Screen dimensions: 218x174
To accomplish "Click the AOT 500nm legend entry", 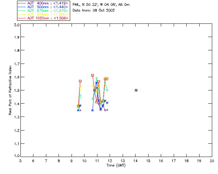I will (x=43, y=7).
